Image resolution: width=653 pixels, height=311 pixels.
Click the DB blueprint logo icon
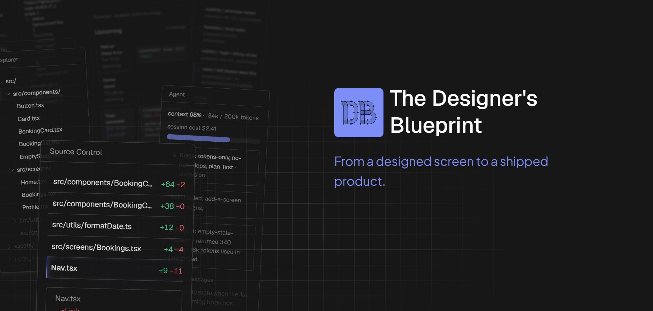(359, 112)
